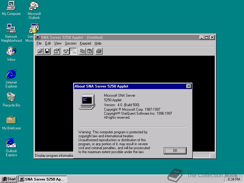244x183 pixels.
Task: Click the Copy toolbar icon
Action: tap(82, 51)
